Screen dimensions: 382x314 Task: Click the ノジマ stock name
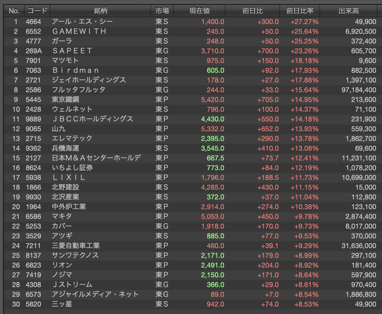tap(62, 275)
